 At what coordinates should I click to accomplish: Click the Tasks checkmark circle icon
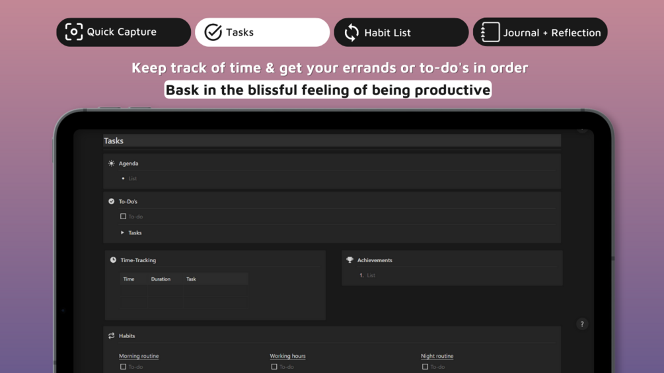213,32
